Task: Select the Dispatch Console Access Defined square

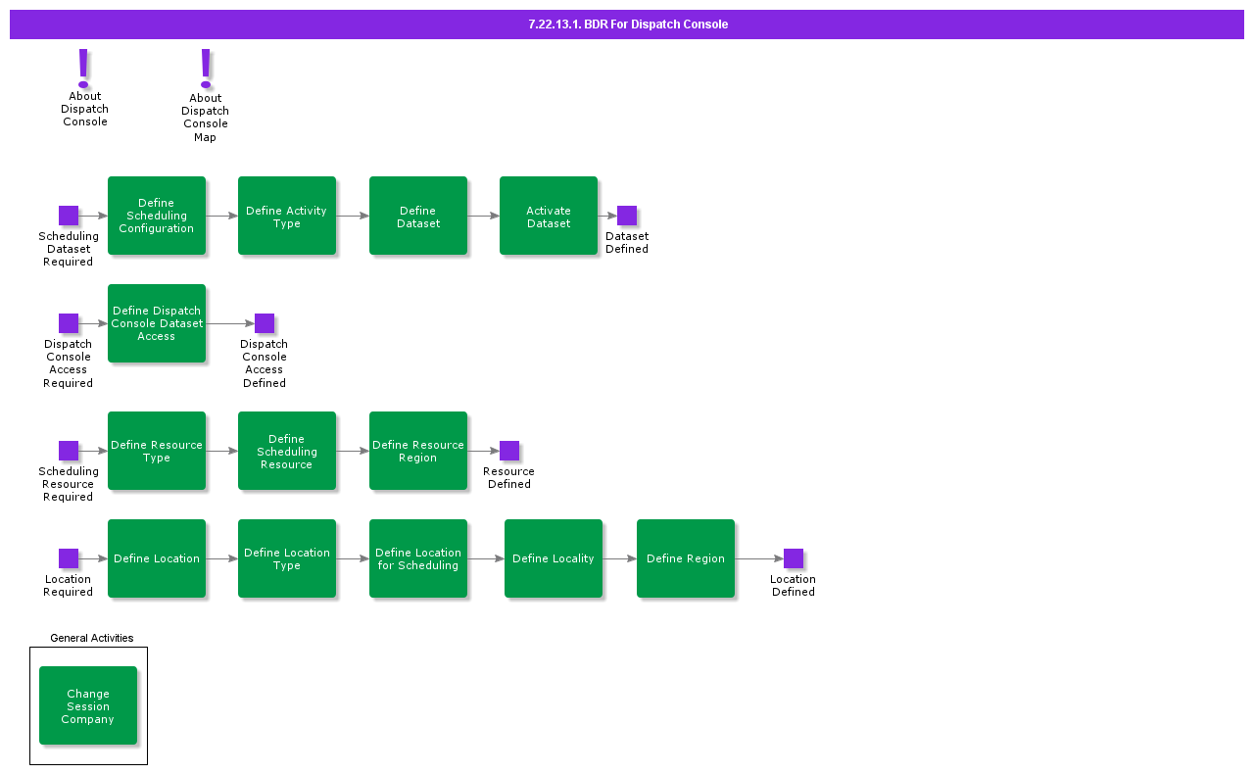Action: (265, 323)
